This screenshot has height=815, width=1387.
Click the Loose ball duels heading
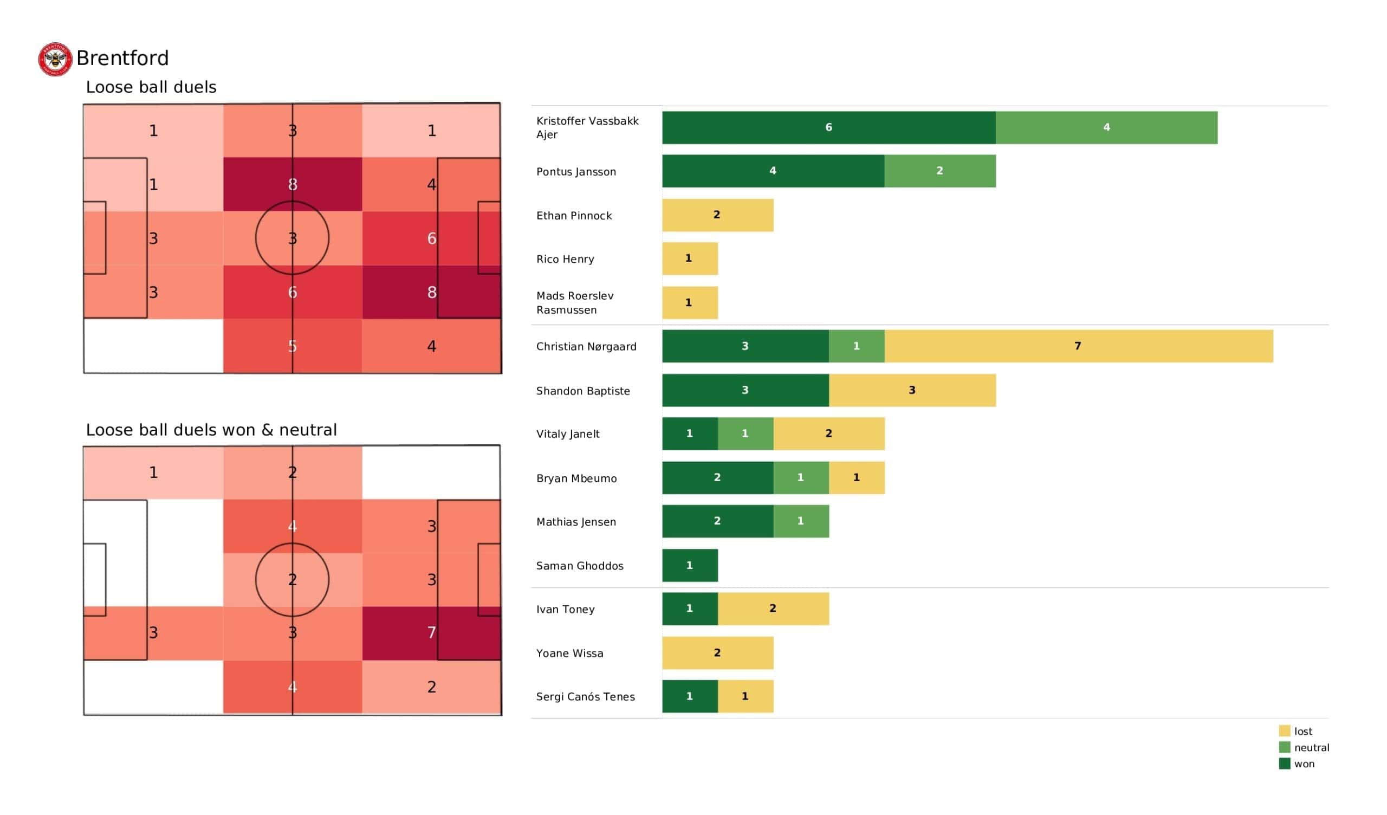[151, 87]
